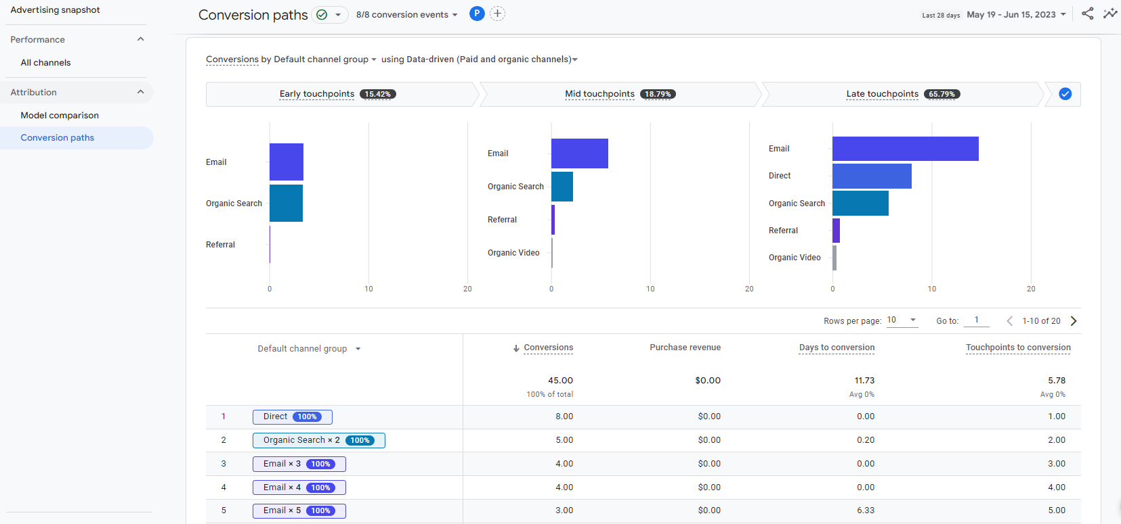Collapse the Attribution section
The width and height of the screenshot is (1121, 524).
[141, 92]
